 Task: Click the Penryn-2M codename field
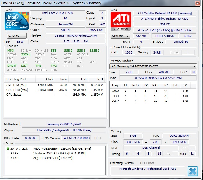65,24
